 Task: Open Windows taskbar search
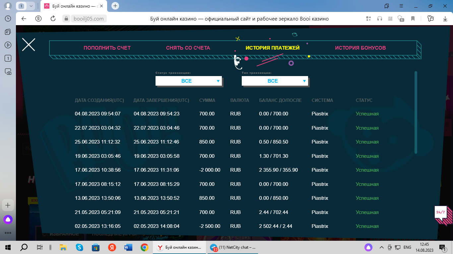24,247
